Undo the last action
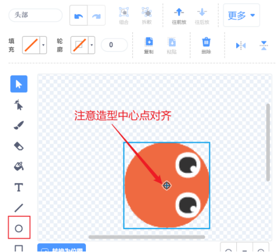 click(x=79, y=15)
